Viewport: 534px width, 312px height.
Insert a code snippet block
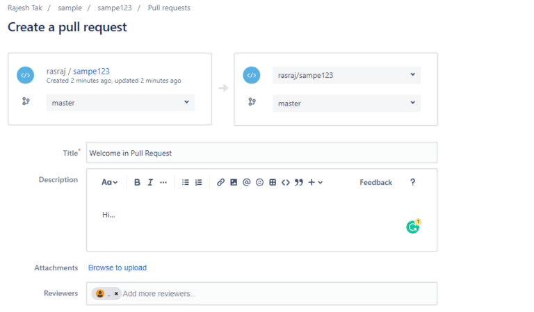pos(285,183)
